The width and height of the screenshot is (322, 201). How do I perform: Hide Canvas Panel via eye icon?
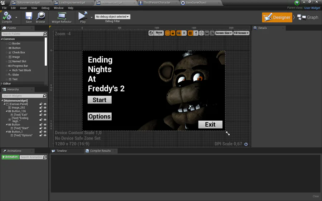(x=45, y=104)
